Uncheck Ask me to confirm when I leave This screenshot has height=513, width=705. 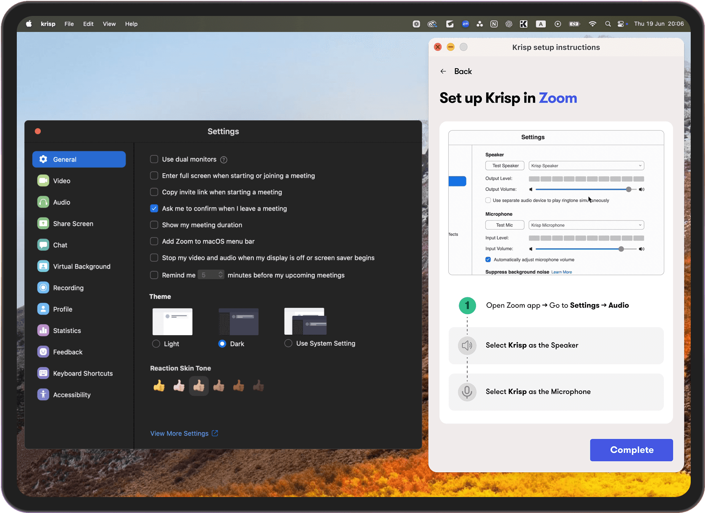tap(154, 208)
